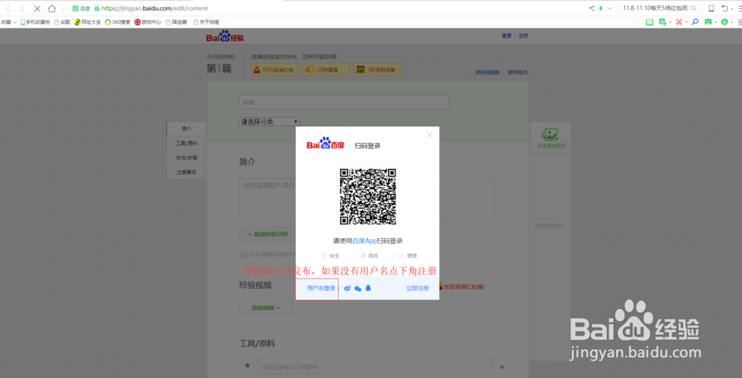The width and height of the screenshot is (742, 378).
Task: Click the green translate icon
Action: pos(663,21)
